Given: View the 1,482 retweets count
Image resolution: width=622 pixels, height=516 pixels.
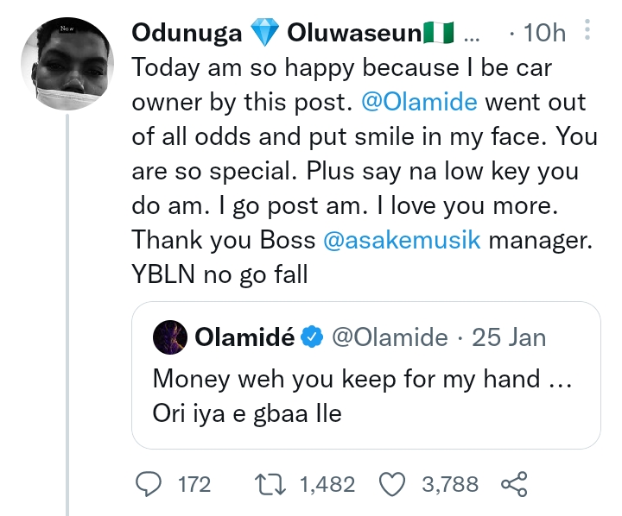Looking at the screenshot, I should click(327, 484).
